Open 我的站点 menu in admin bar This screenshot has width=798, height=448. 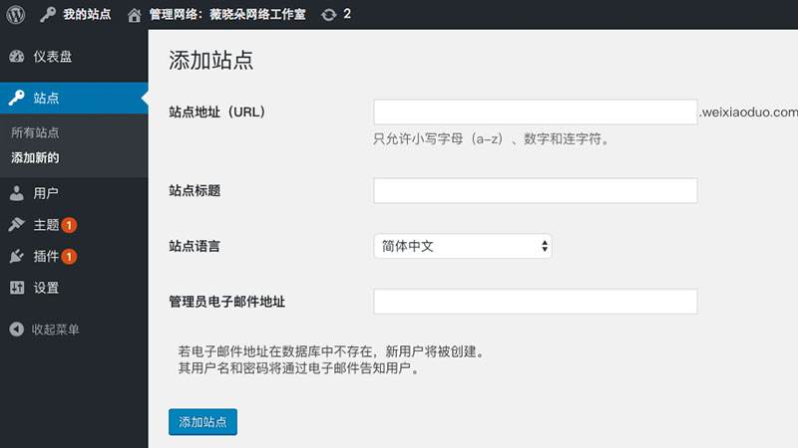(87, 15)
